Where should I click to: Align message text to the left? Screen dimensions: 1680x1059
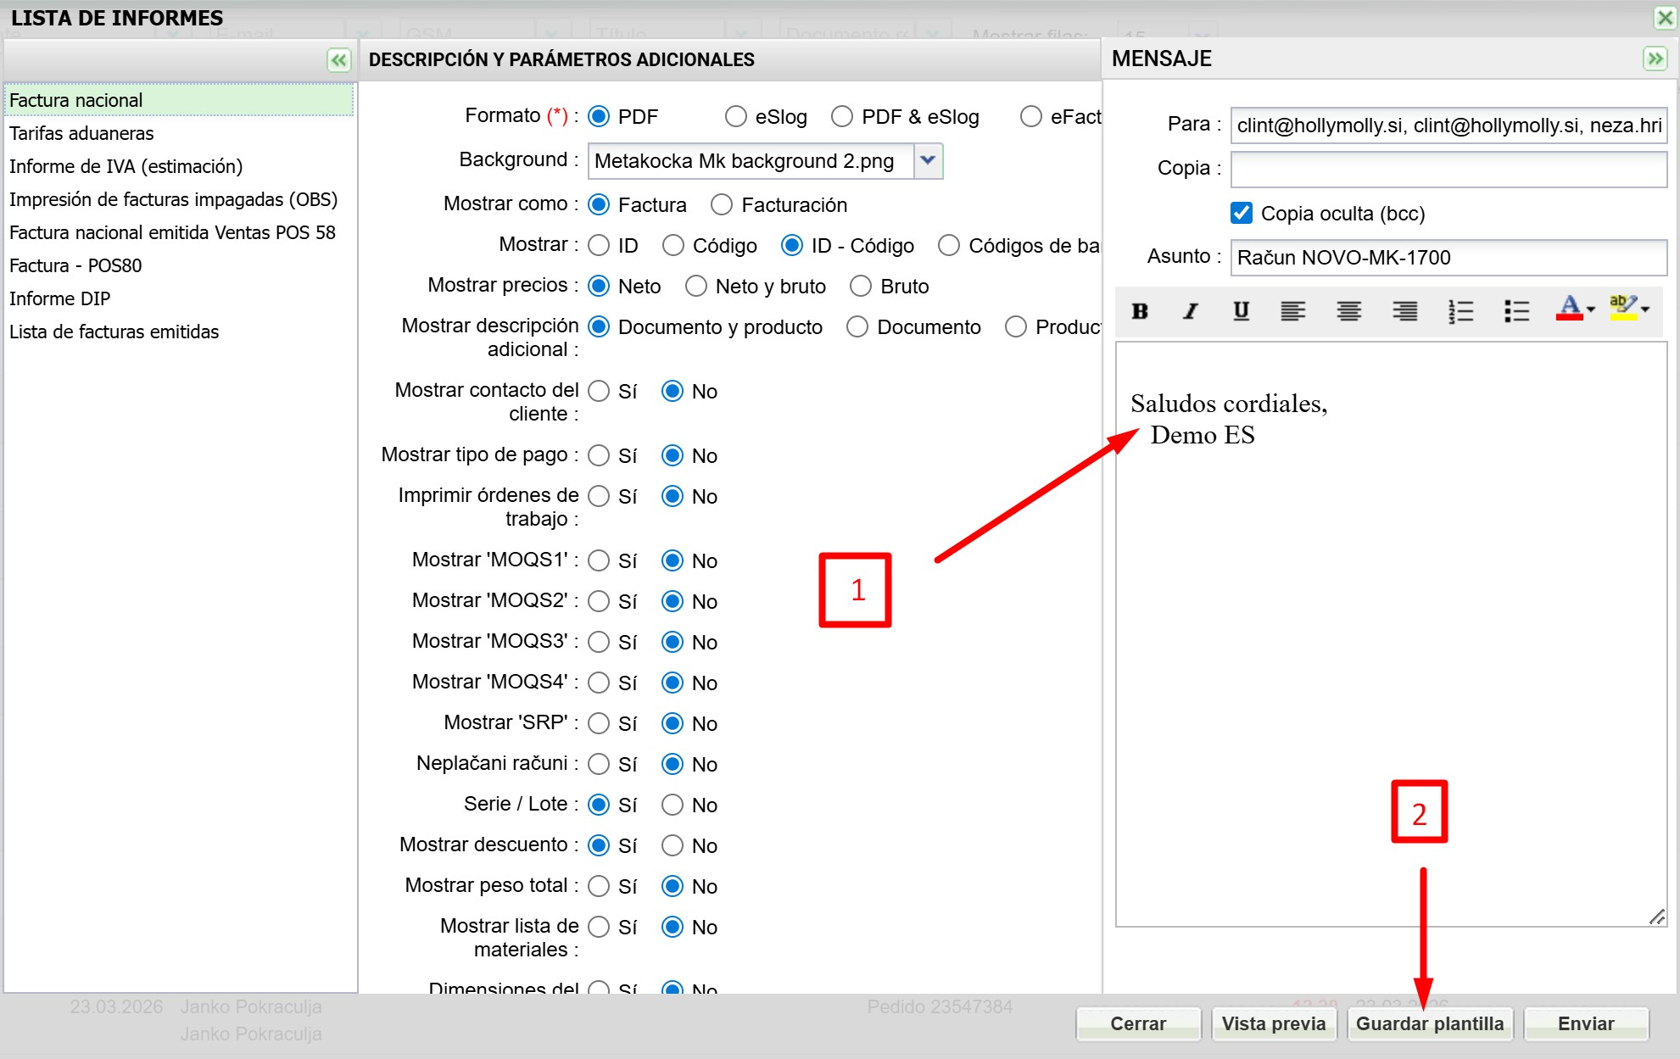pos(1292,311)
